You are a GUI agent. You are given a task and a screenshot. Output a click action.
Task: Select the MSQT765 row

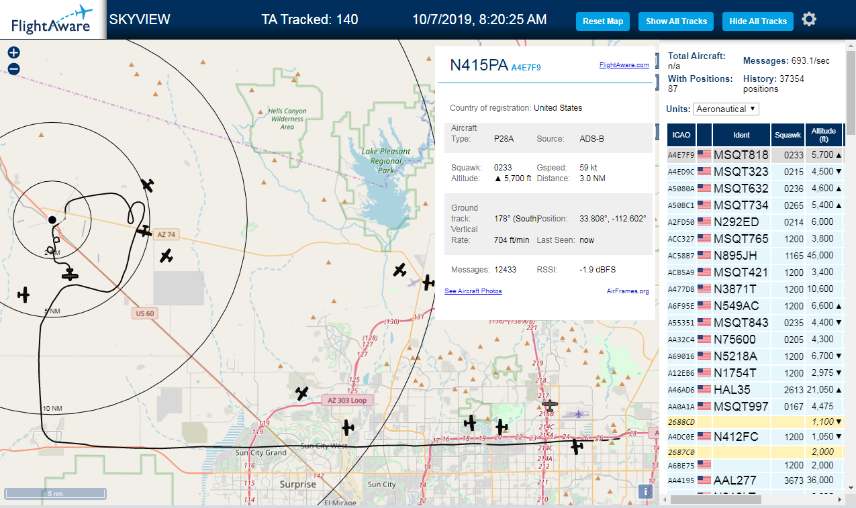755,238
